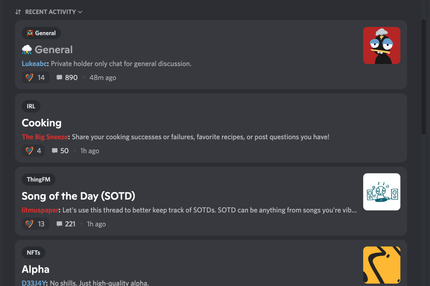Select the NFTs tag chip
The image size is (430, 286).
[34, 253]
